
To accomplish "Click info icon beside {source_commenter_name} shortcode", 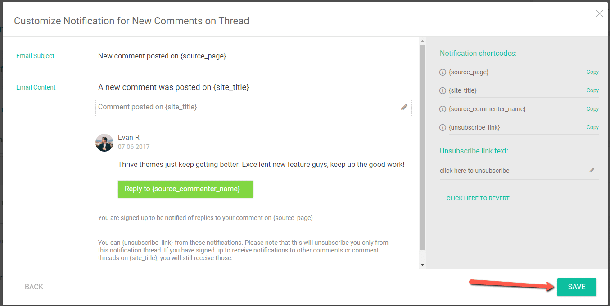I will coord(443,109).
